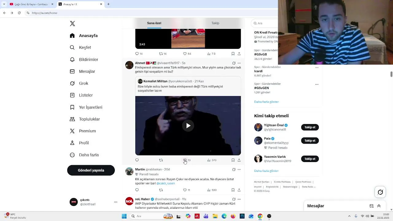Image resolution: width=393 pixels, height=221 pixels.
Task: Switch to Çağrı Sinci & Kayra browser tab
Action: tap(31, 4)
